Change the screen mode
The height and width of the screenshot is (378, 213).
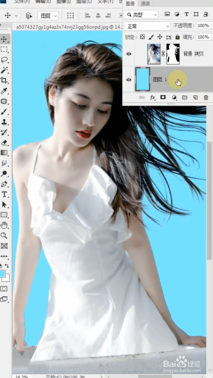point(4,299)
